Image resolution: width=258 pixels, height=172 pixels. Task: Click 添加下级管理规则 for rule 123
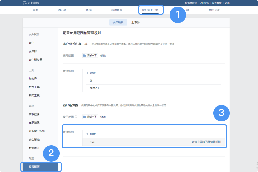[210, 142]
